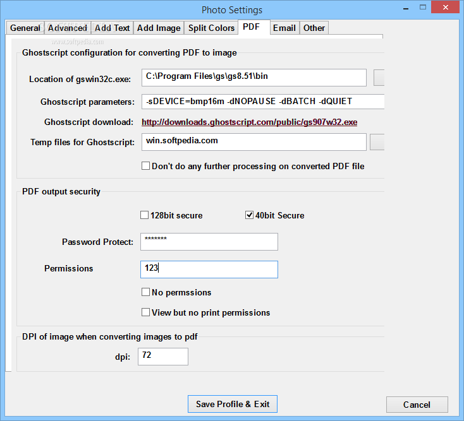
Task: Minimize the Photo Settings window
Action: click(406, 8)
